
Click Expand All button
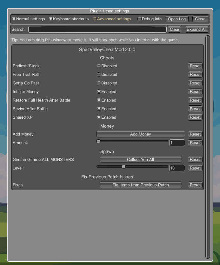click(x=197, y=30)
